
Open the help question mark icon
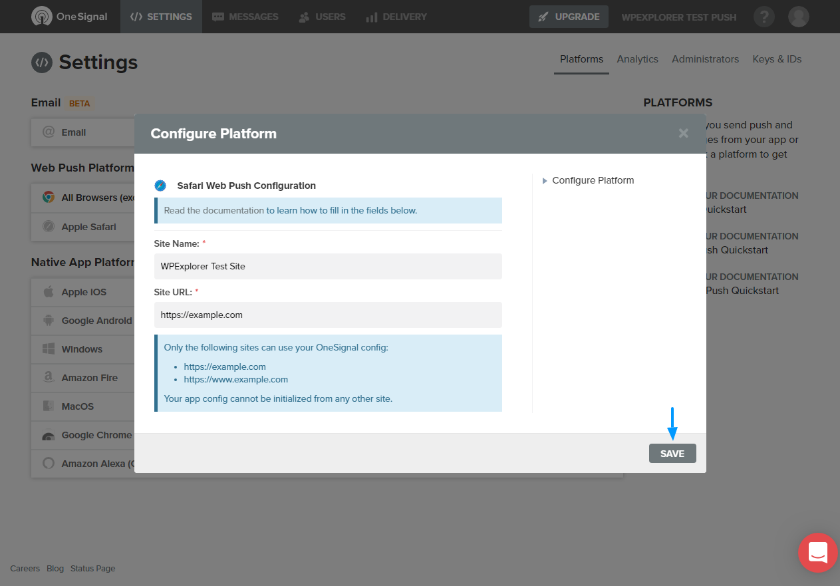pyautogui.click(x=765, y=17)
